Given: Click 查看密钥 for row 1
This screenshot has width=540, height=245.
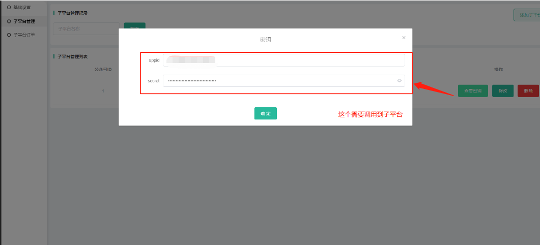Looking at the screenshot, I should (x=473, y=91).
